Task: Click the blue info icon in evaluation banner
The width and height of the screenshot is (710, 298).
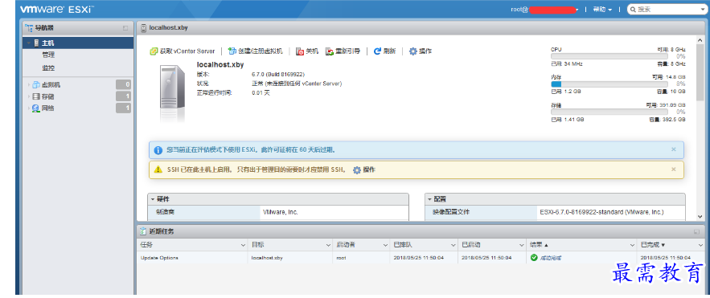Action: (x=158, y=149)
